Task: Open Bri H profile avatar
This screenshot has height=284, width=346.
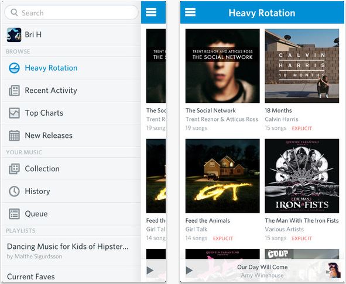Action: [x=14, y=35]
